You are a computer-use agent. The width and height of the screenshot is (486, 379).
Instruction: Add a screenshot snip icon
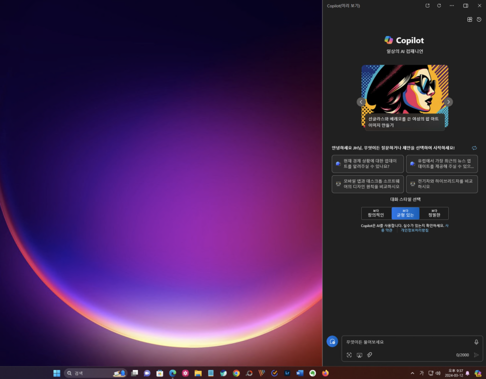[360, 355]
